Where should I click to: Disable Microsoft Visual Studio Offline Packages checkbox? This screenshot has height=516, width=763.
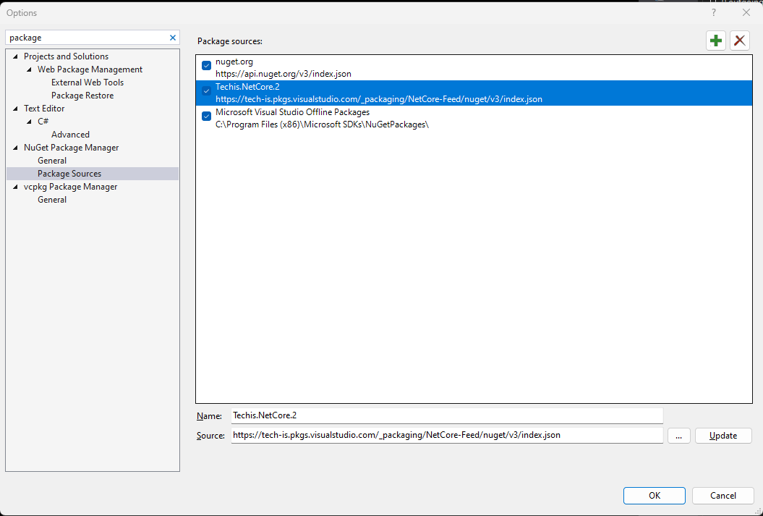click(206, 117)
